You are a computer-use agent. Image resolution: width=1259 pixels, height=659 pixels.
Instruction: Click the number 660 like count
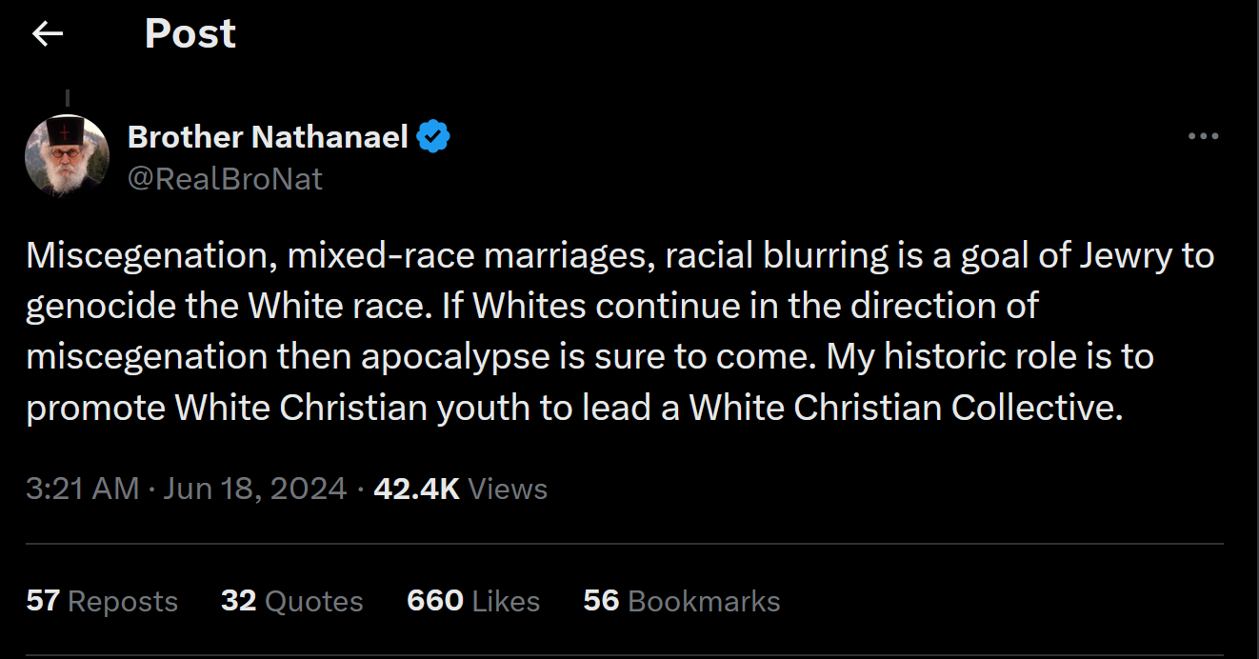coord(434,601)
